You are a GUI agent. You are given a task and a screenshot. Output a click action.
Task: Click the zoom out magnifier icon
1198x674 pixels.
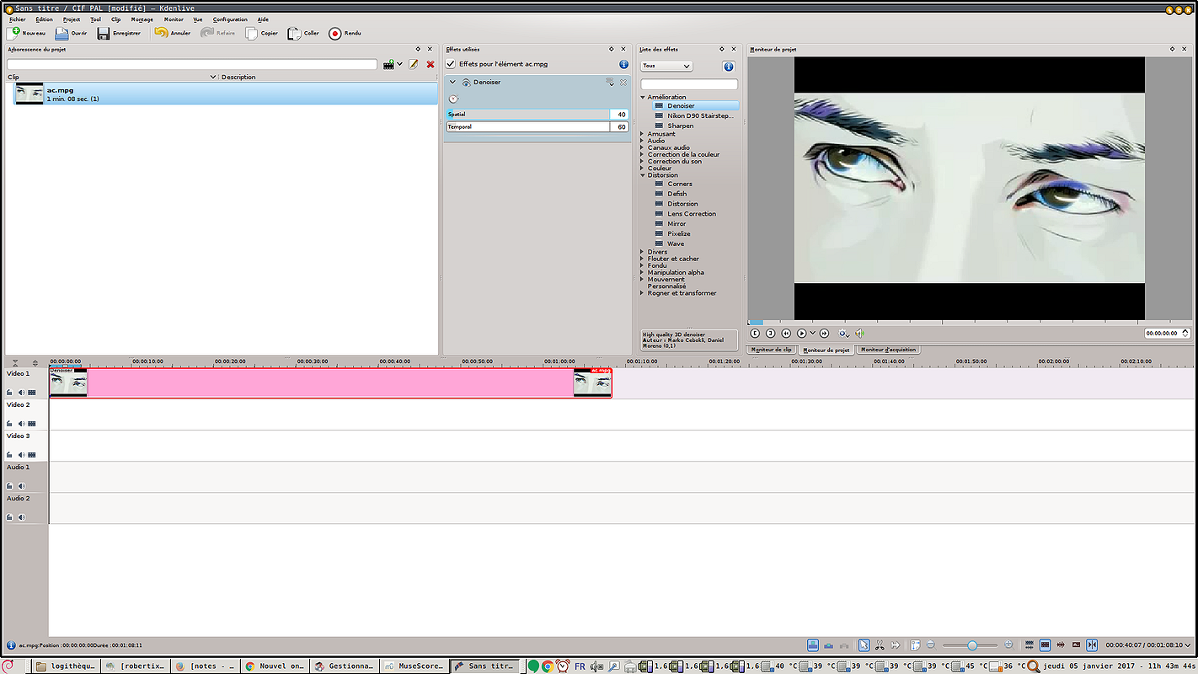pos(931,645)
